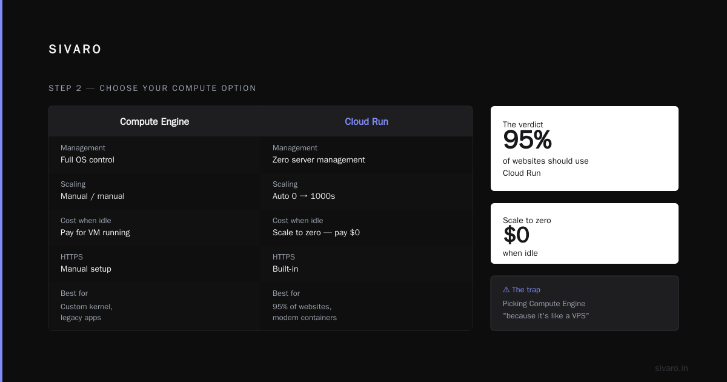Click 'Picking Compute Engine' trap text

pos(544,304)
